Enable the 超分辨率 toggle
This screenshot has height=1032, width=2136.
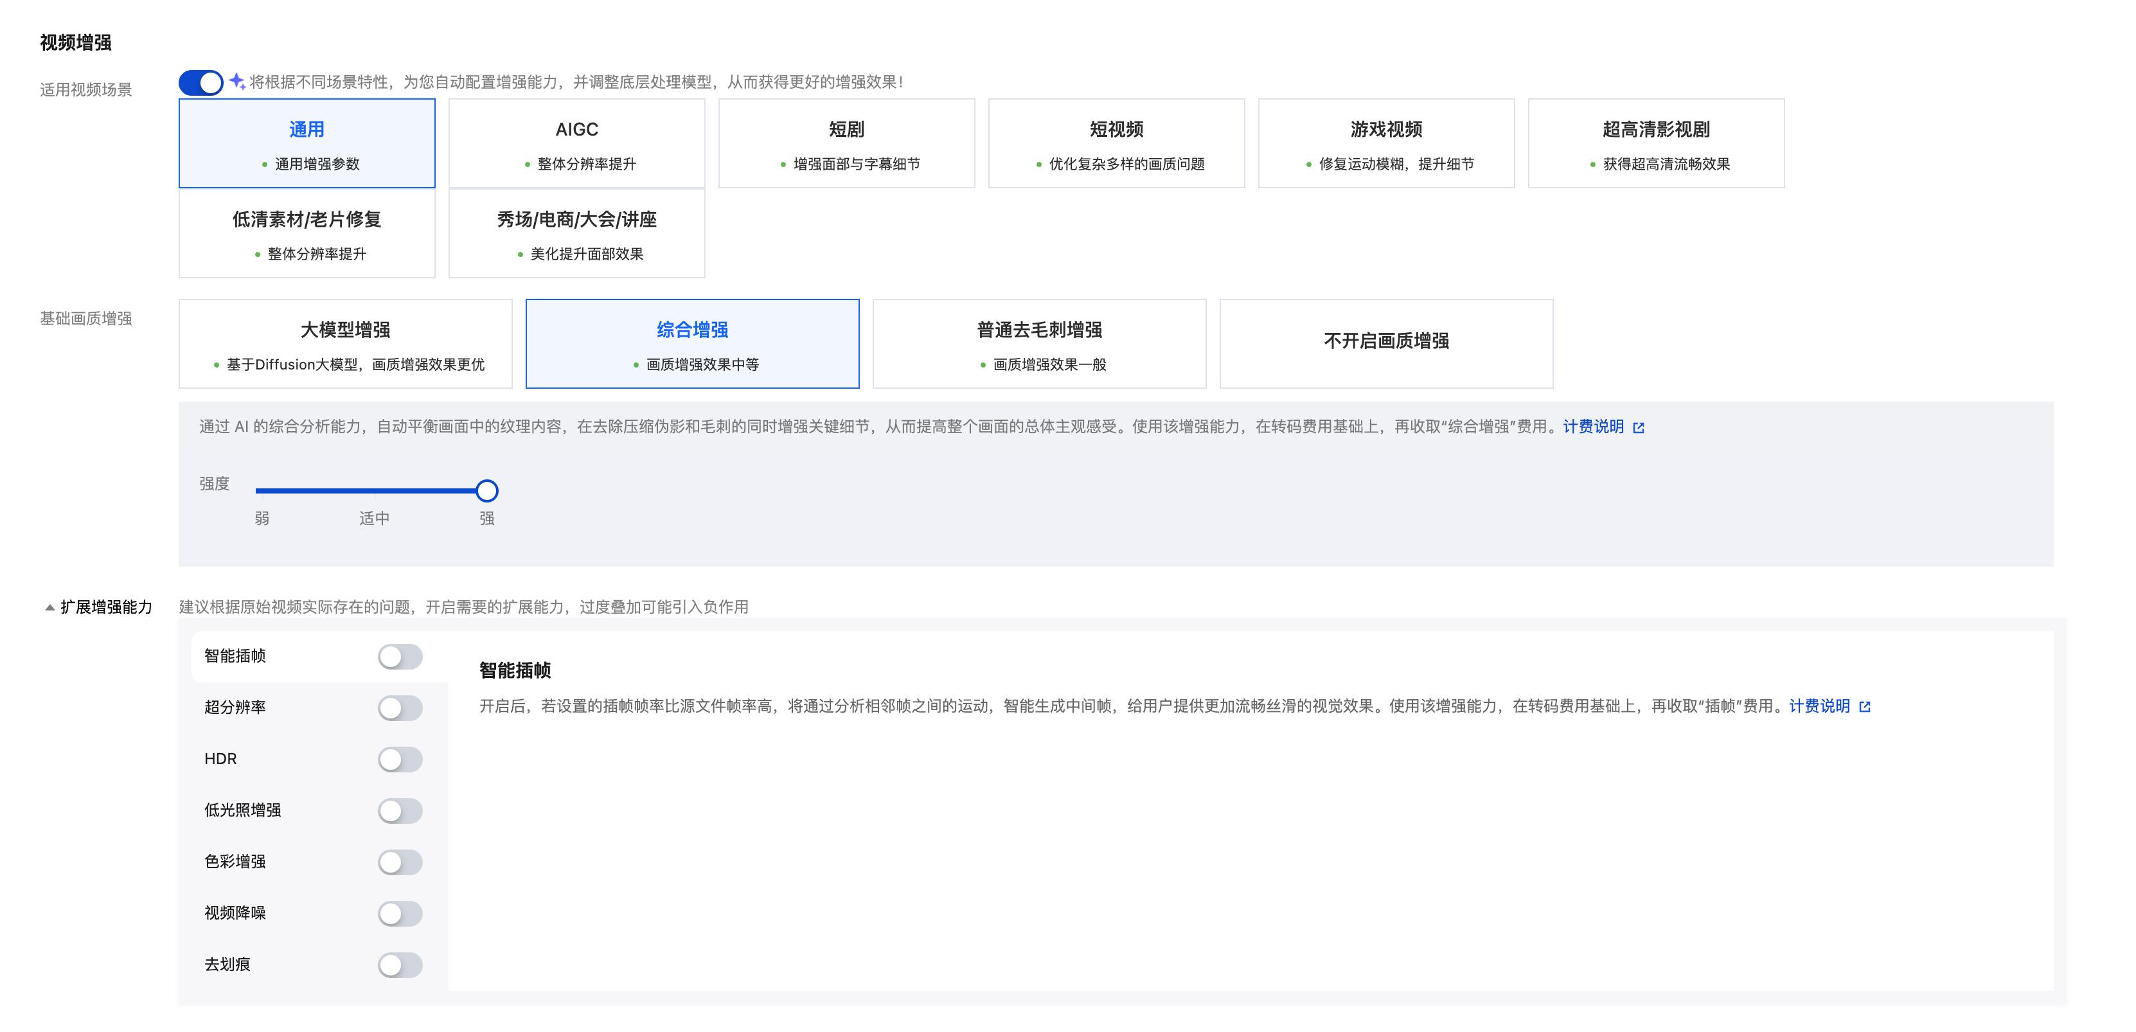coord(400,709)
